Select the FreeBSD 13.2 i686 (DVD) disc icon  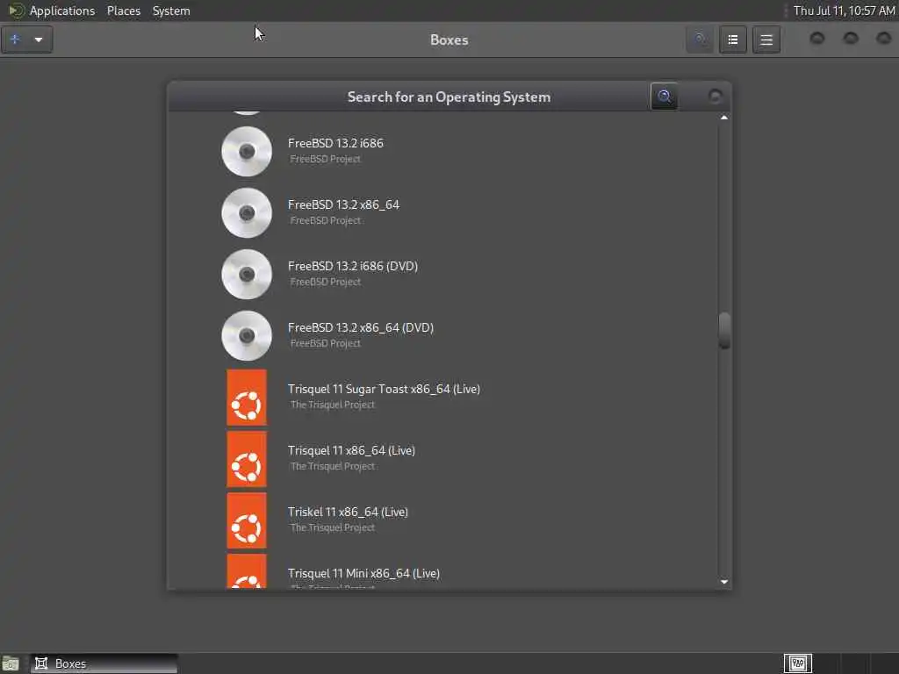(x=247, y=274)
